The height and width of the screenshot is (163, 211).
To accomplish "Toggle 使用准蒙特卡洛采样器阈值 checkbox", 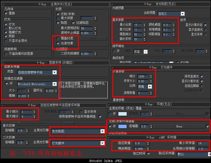I will 100,117.
